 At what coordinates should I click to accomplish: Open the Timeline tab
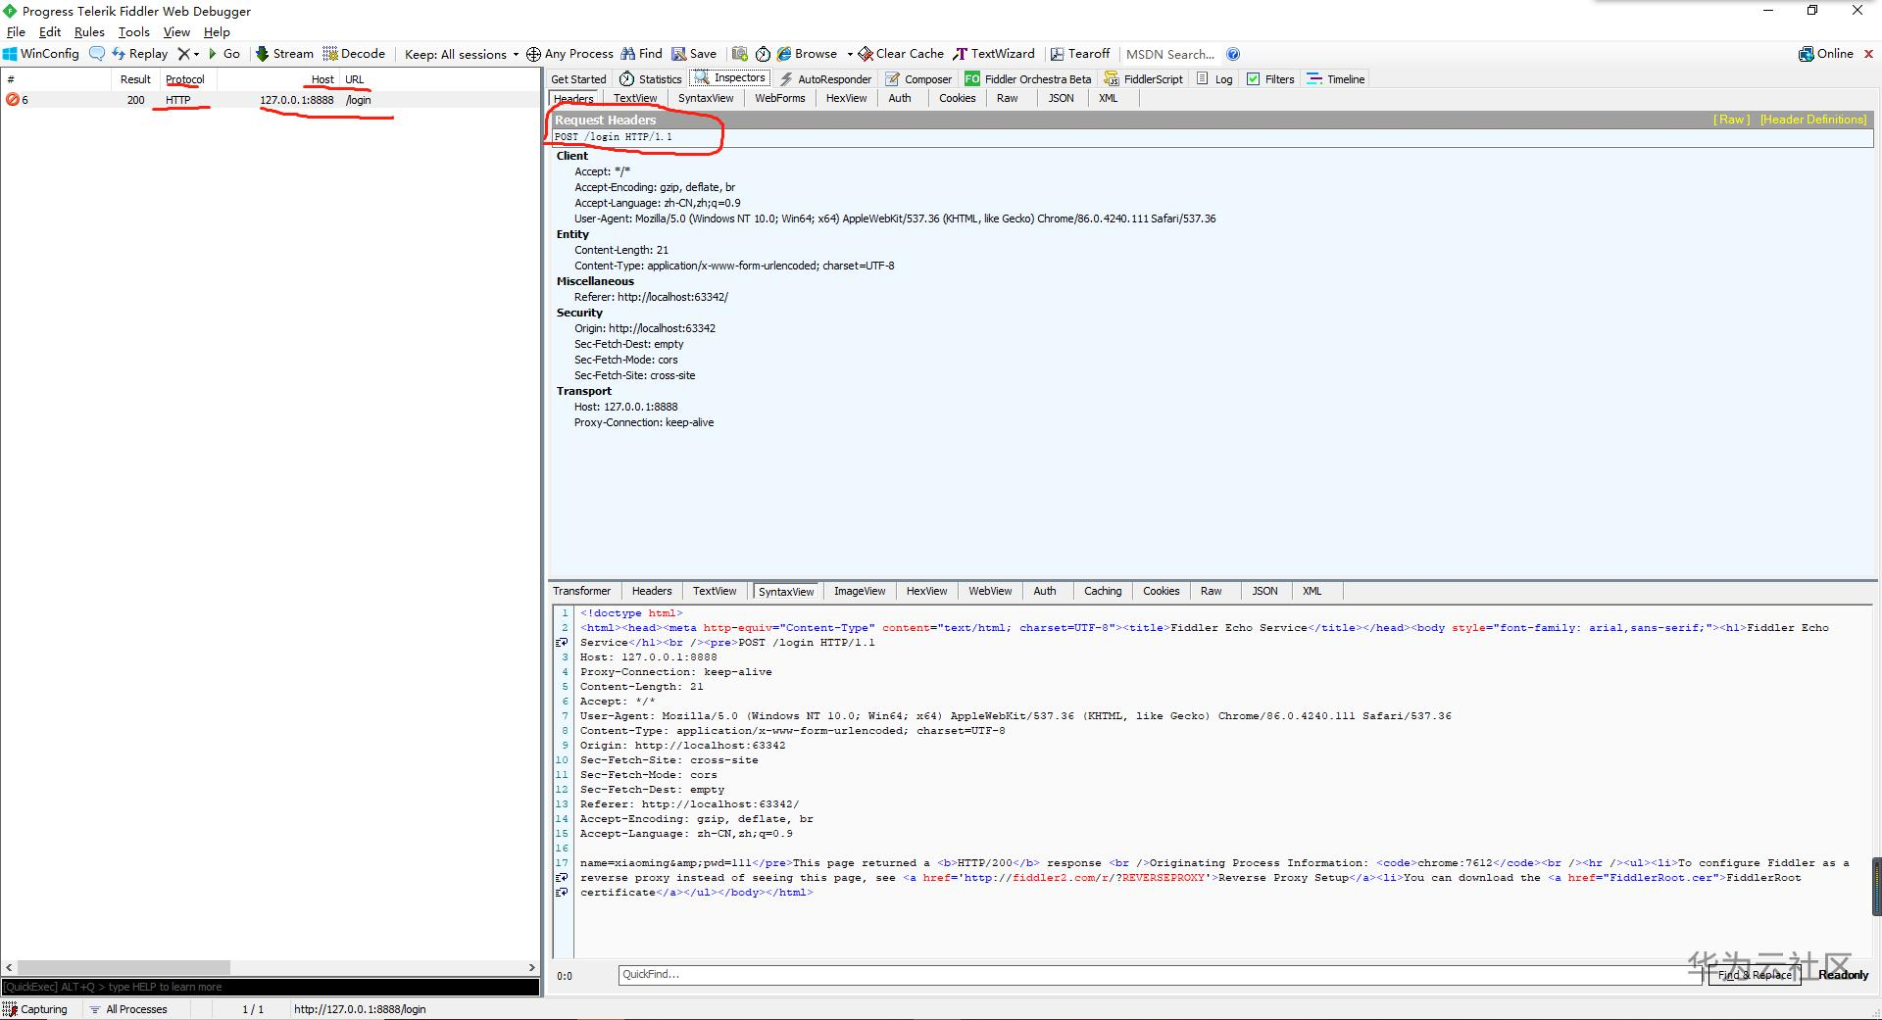(1336, 79)
